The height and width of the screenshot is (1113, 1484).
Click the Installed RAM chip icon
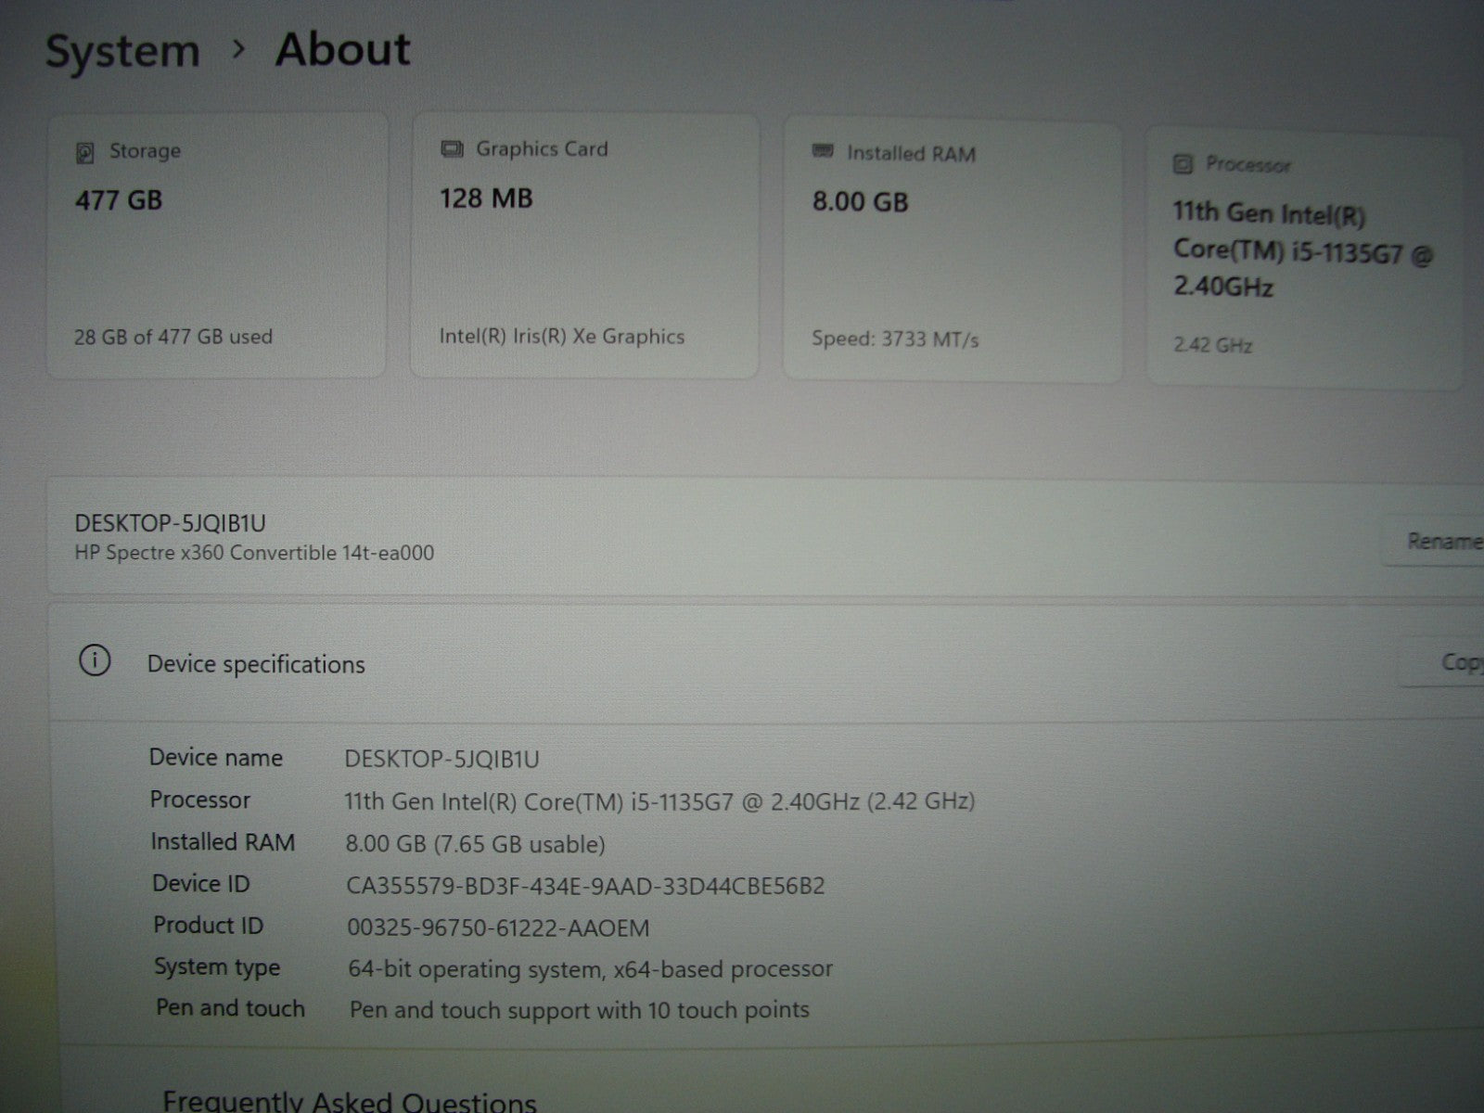(823, 152)
